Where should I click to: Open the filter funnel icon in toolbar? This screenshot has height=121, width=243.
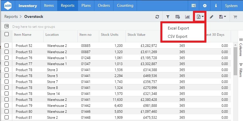click(x=168, y=17)
